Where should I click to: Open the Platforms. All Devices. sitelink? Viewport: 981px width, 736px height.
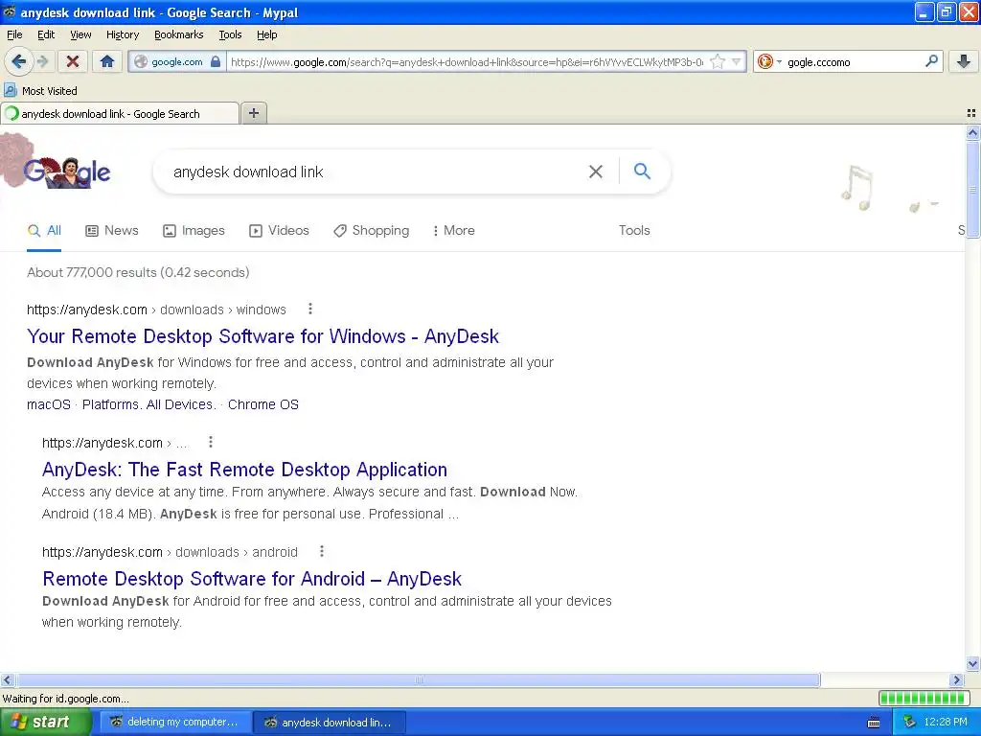pos(148,404)
